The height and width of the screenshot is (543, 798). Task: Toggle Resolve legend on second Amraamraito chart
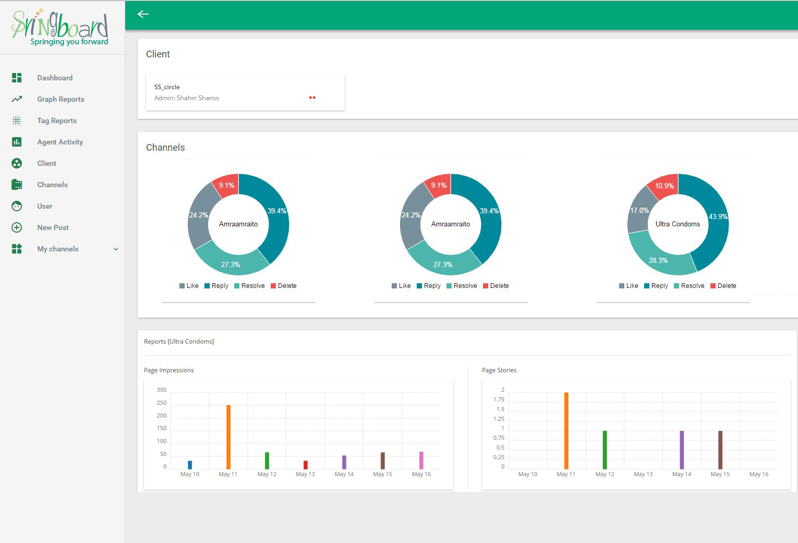click(x=462, y=286)
